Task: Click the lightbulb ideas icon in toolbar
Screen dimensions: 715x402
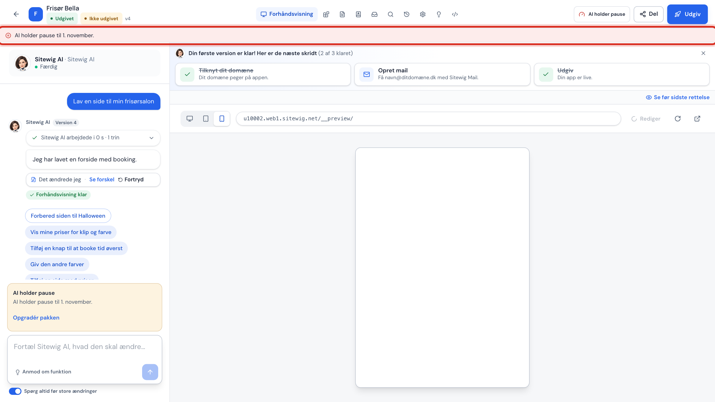Action: [439, 14]
